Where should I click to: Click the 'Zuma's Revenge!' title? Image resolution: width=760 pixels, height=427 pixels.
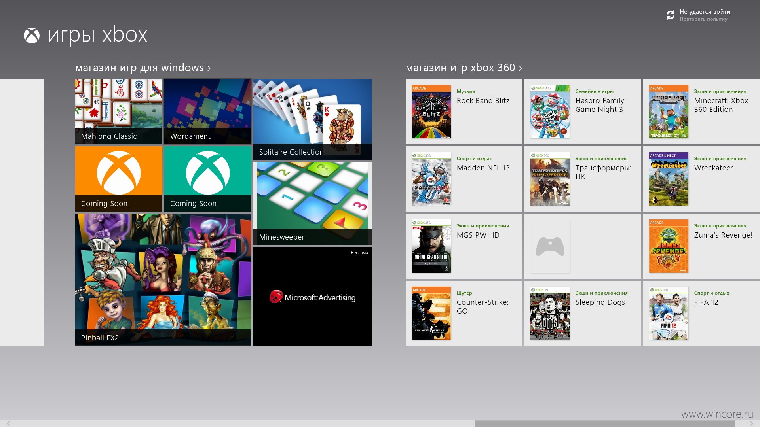[723, 235]
